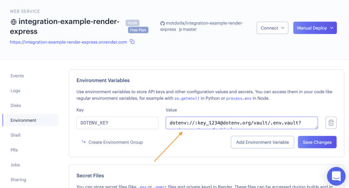Click the Value column label
Screen dimensions: 349x188
[171, 110]
